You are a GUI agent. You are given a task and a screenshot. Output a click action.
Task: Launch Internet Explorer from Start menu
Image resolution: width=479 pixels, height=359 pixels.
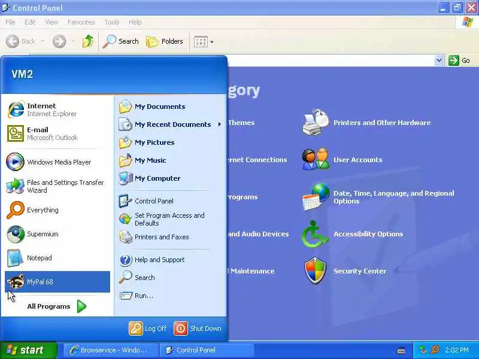tap(57, 109)
